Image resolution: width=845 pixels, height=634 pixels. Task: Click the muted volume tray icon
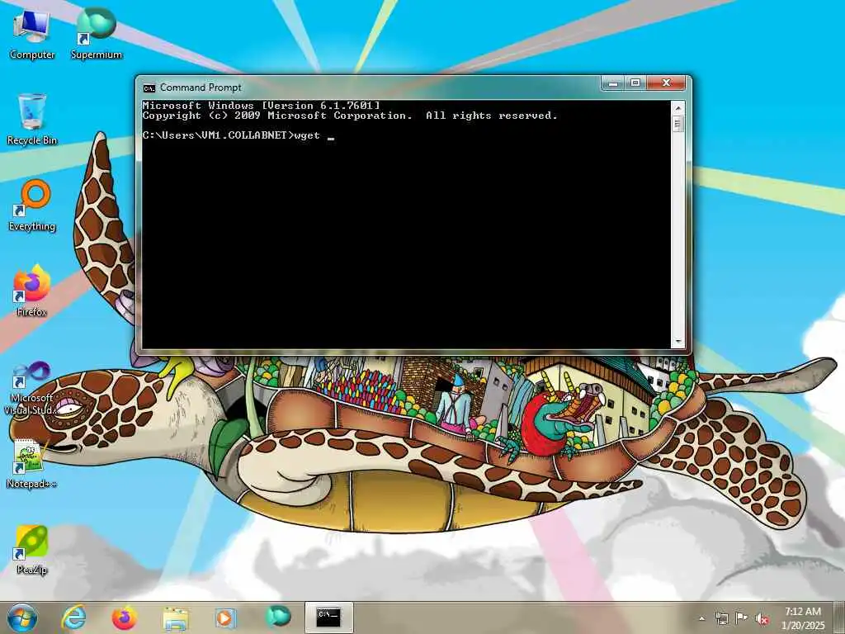pos(762,619)
